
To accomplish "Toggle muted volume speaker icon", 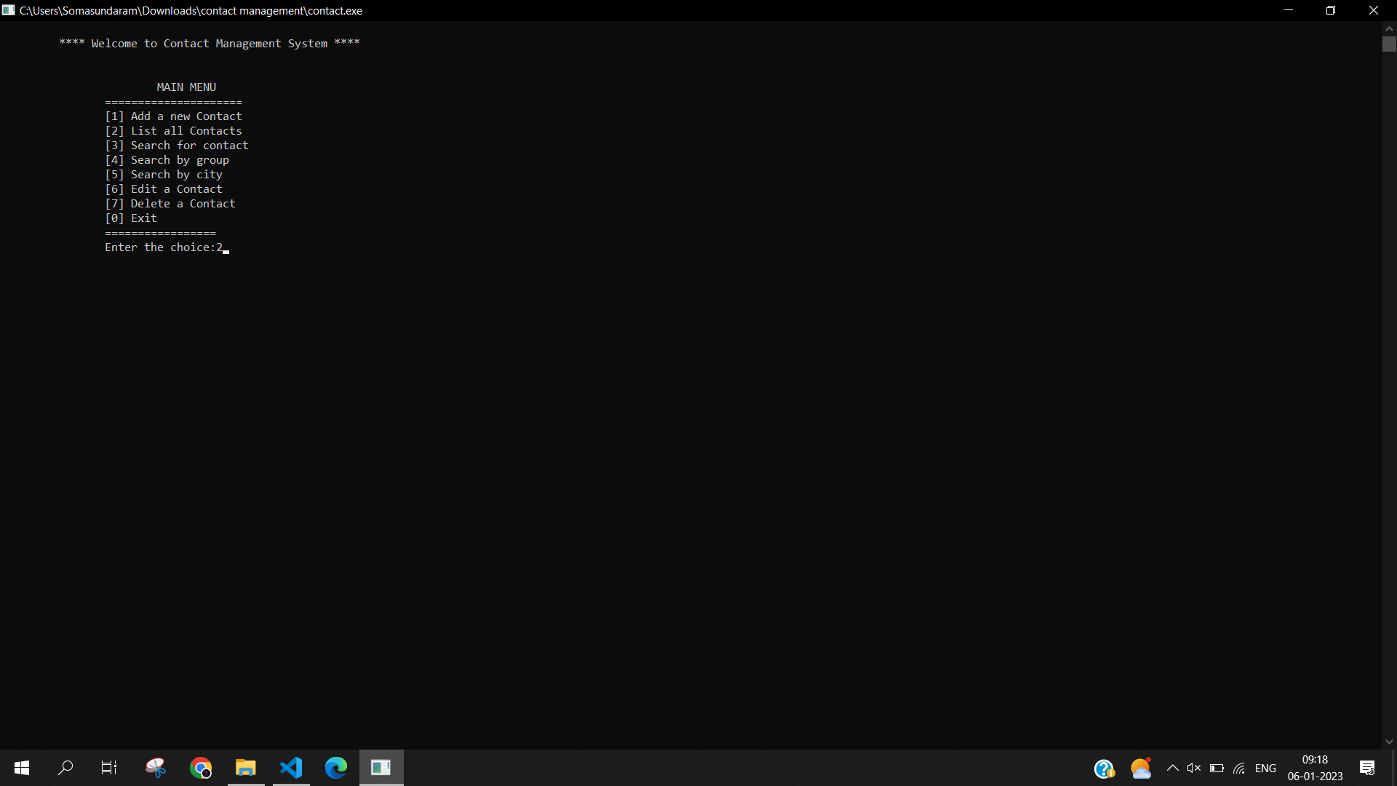I will 1194,768.
